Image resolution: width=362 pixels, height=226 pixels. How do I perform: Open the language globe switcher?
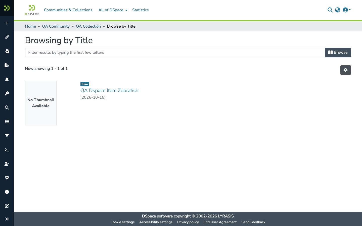(x=338, y=10)
